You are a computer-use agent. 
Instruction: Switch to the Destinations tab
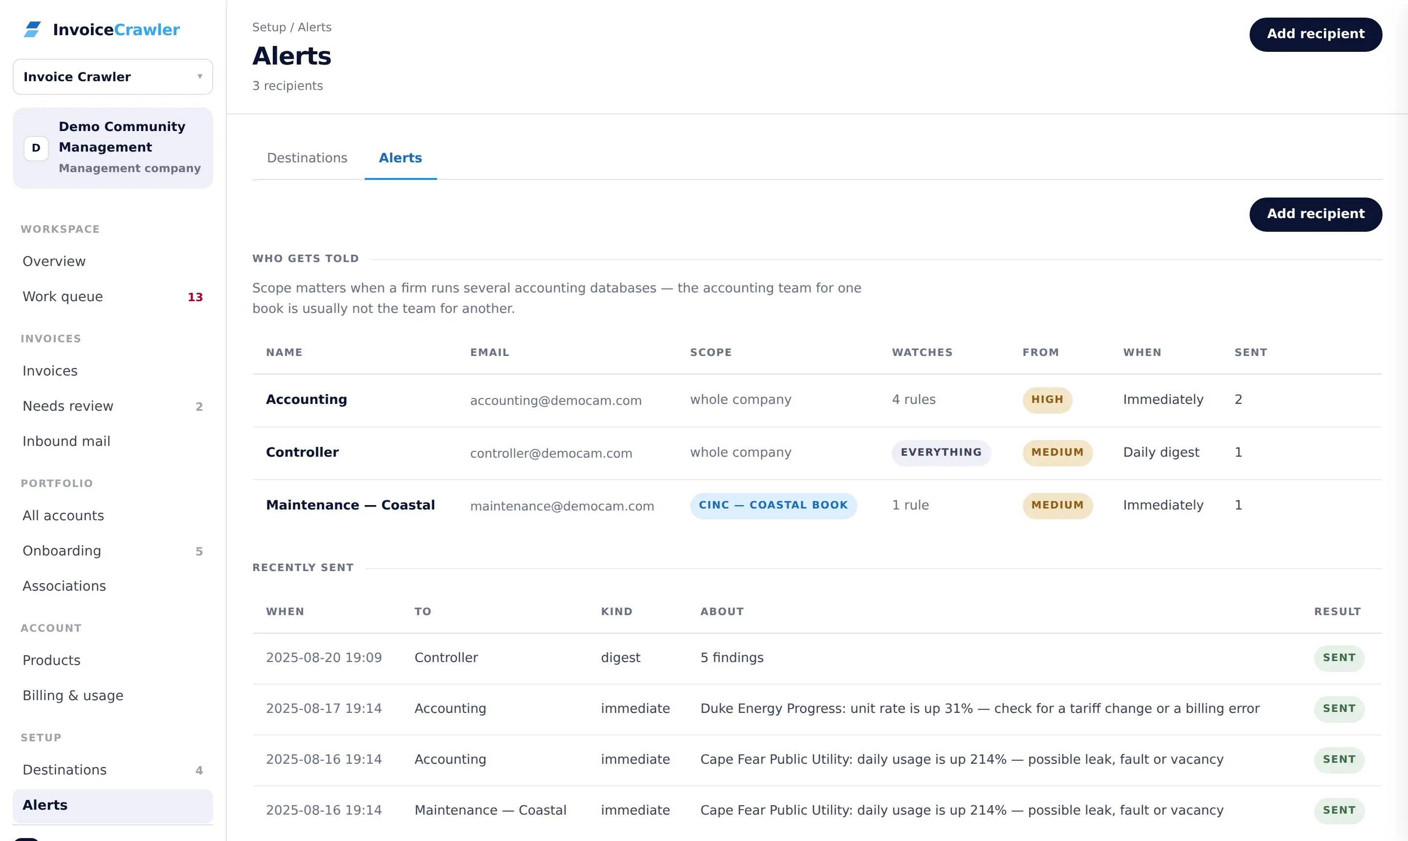pyautogui.click(x=307, y=158)
